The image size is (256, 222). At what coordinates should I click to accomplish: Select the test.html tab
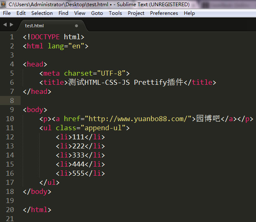coord(52,26)
